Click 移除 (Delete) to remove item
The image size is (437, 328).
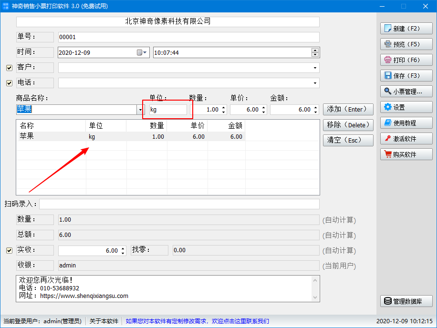click(x=348, y=125)
